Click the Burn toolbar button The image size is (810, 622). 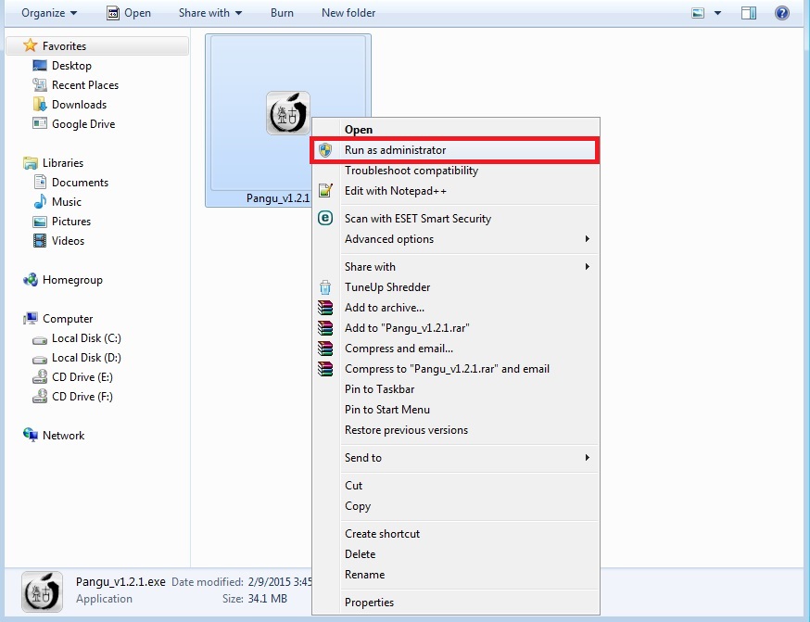click(282, 13)
